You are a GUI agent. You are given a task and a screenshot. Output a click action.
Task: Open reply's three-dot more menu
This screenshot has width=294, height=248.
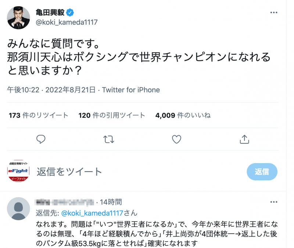click(274, 202)
